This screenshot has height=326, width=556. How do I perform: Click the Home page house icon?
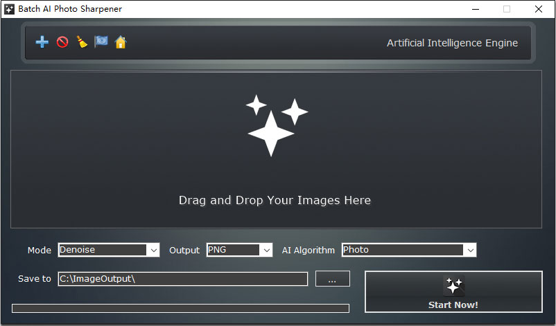click(x=121, y=42)
